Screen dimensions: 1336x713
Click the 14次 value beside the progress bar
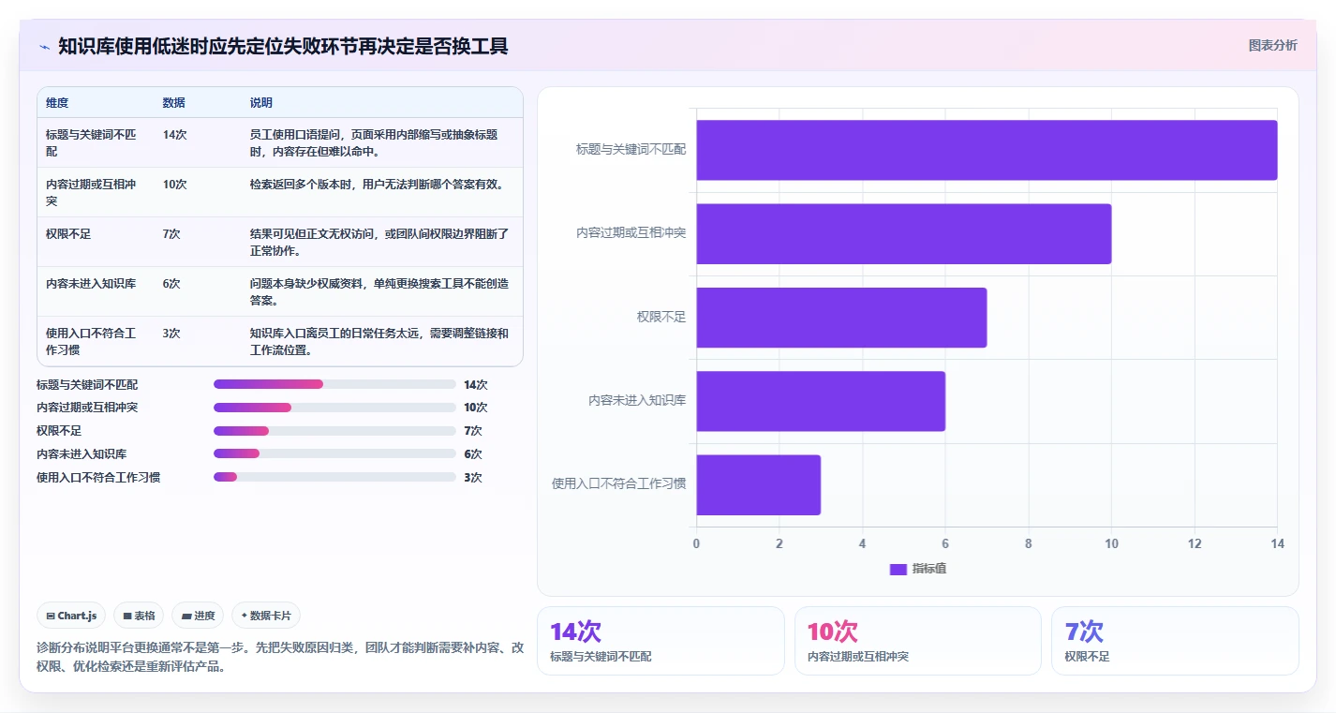pos(476,384)
